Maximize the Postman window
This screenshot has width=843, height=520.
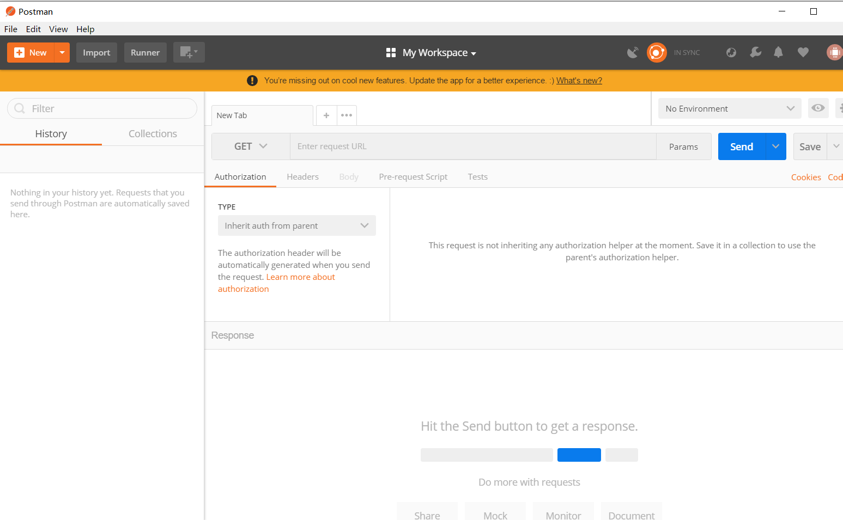(x=814, y=11)
